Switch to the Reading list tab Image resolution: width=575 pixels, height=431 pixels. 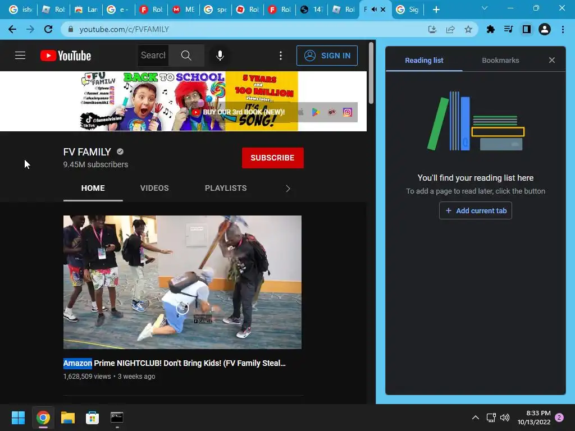click(x=424, y=61)
